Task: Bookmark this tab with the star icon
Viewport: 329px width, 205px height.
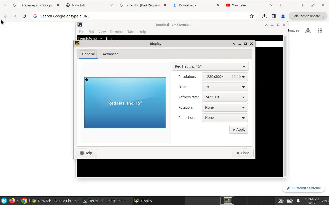Action: click(252, 16)
